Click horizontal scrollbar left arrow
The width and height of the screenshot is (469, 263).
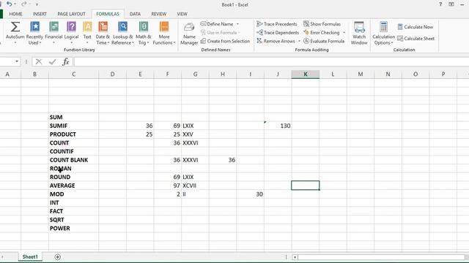tap(295, 257)
